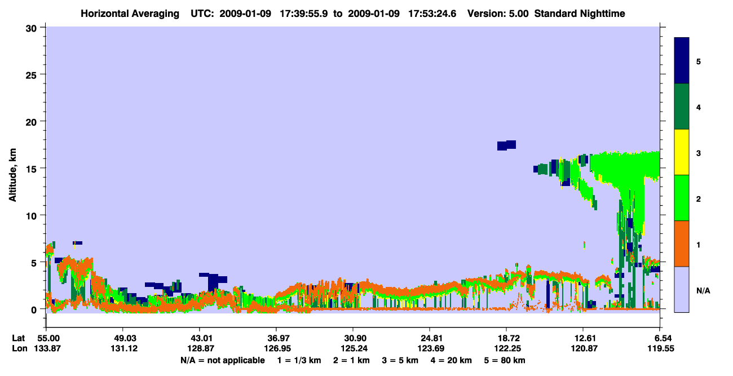Image resolution: width=733 pixels, height=376 pixels.
Task: Click legend entry "1 = 1/3 km"
Action: click(298, 360)
